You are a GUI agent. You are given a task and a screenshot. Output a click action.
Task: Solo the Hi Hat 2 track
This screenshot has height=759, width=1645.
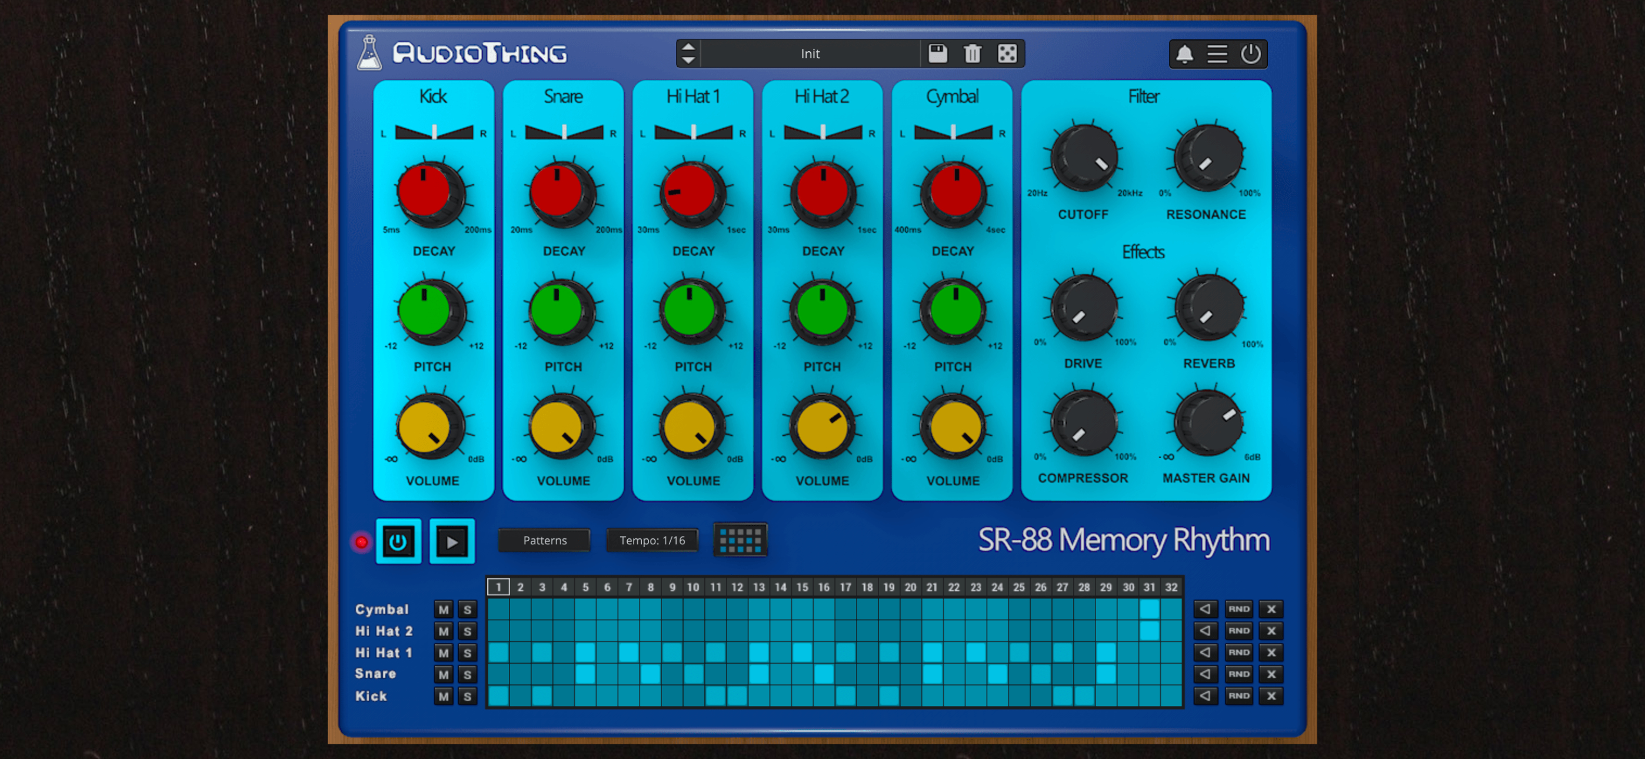[x=468, y=631]
